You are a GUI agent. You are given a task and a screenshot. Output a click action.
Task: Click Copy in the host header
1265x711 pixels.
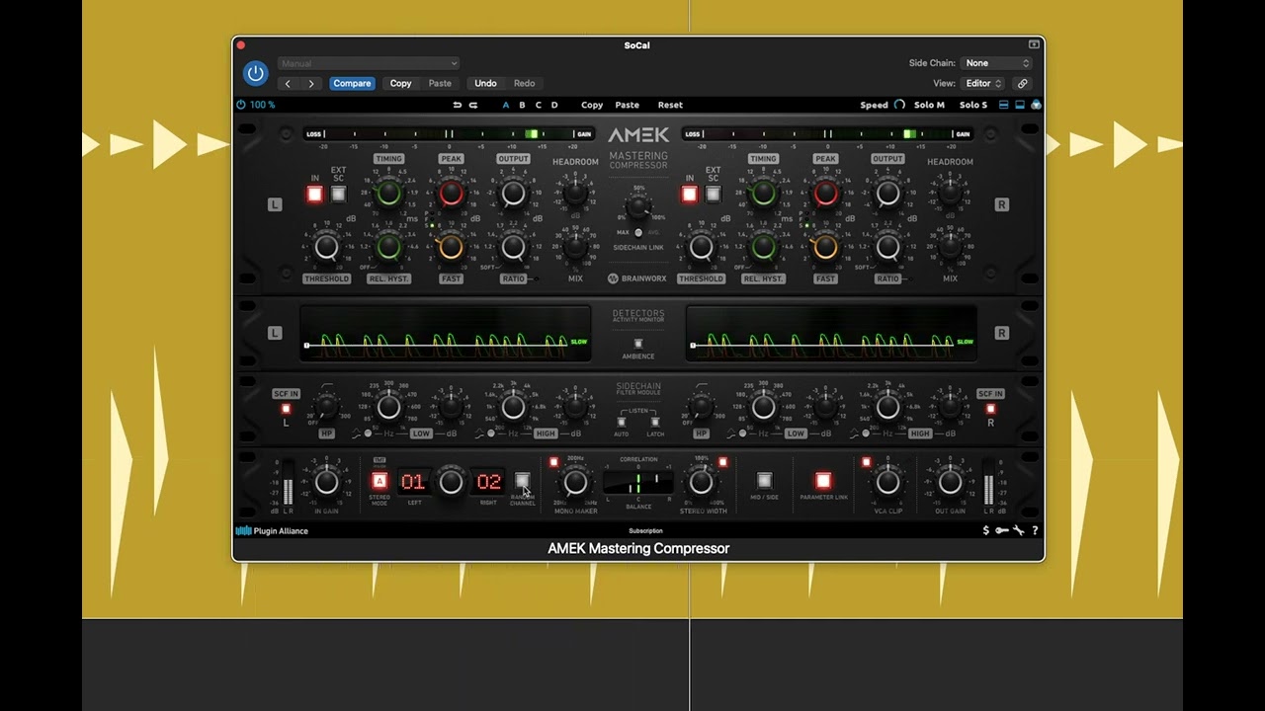tap(400, 84)
